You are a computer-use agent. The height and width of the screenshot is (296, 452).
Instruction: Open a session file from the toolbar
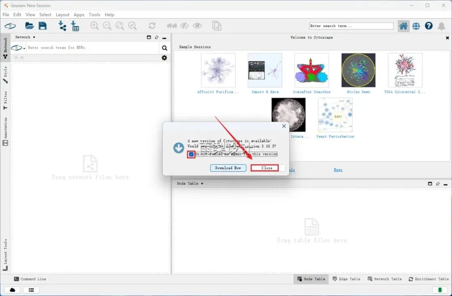[29, 26]
